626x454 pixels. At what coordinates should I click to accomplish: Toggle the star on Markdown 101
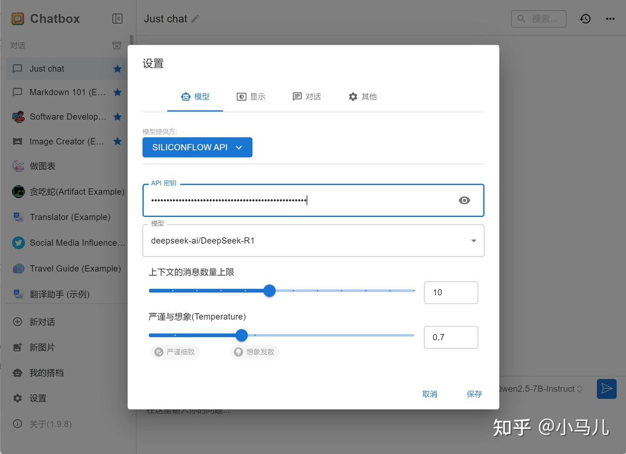[117, 92]
